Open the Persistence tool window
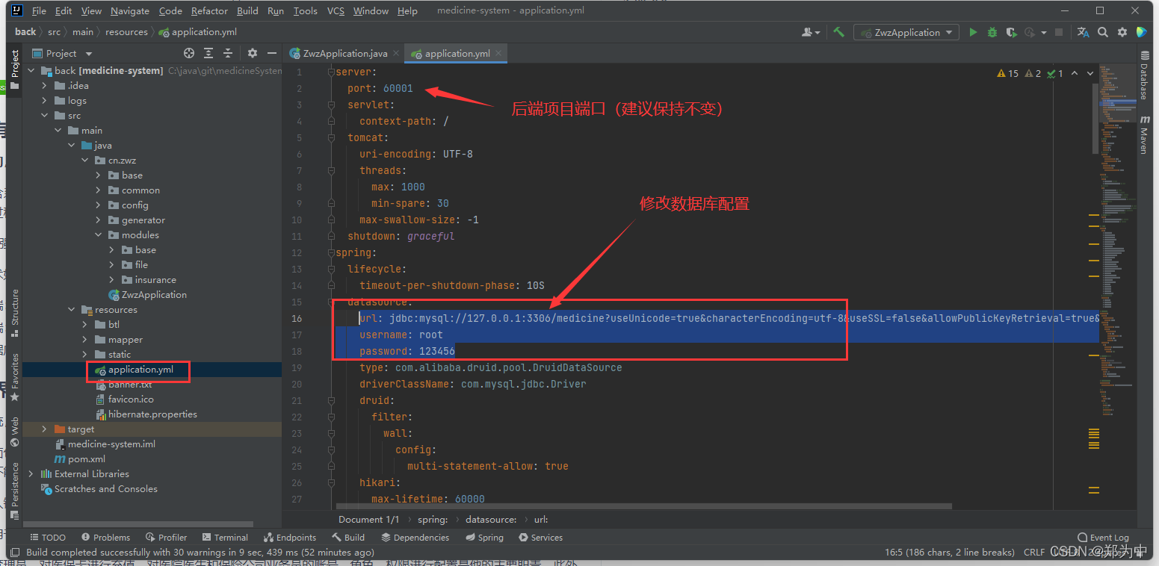1159x566 pixels. [x=14, y=491]
